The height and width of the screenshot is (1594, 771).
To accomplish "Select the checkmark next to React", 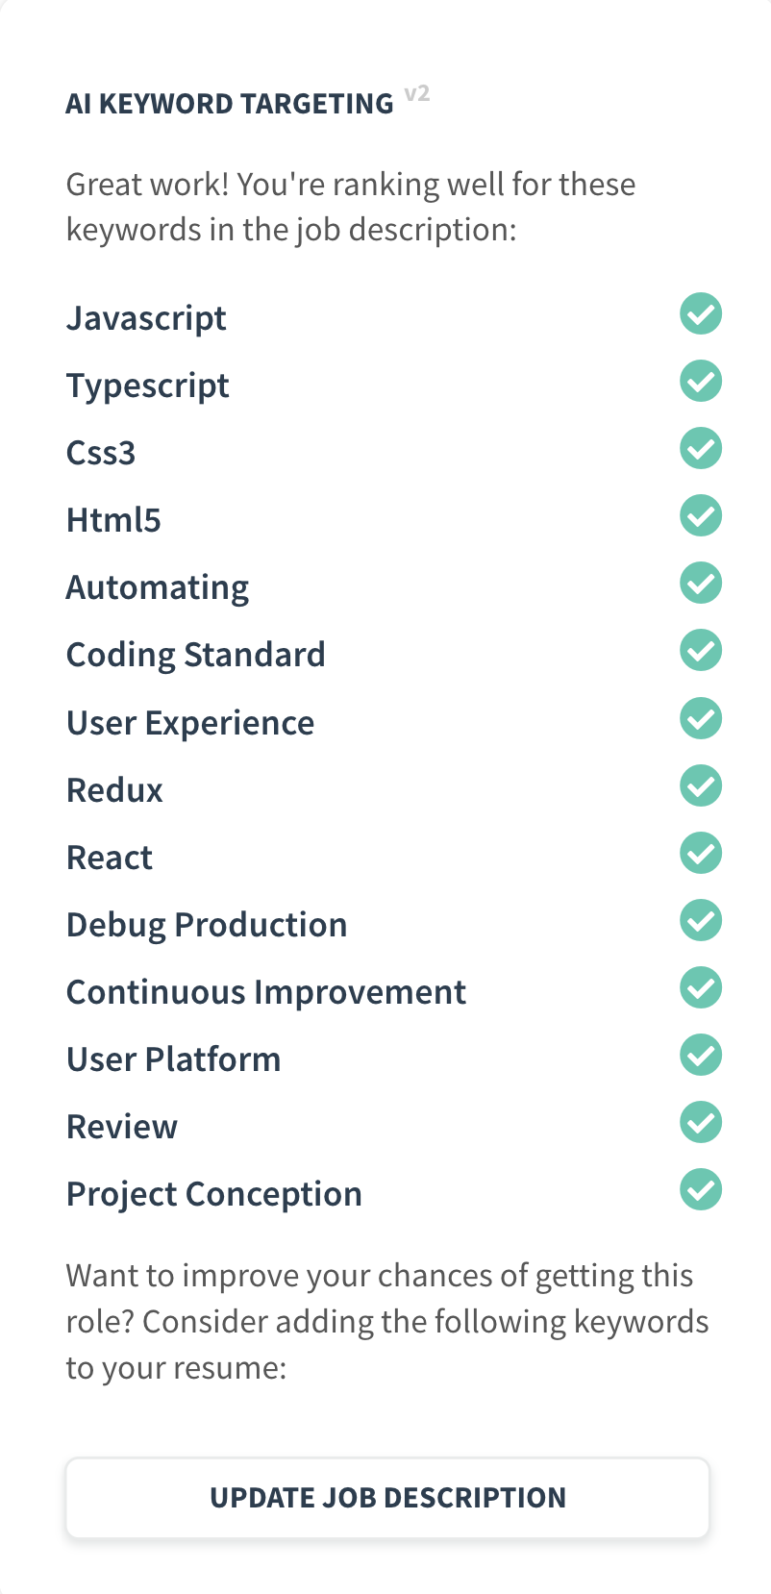I will [x=701, y=853].
